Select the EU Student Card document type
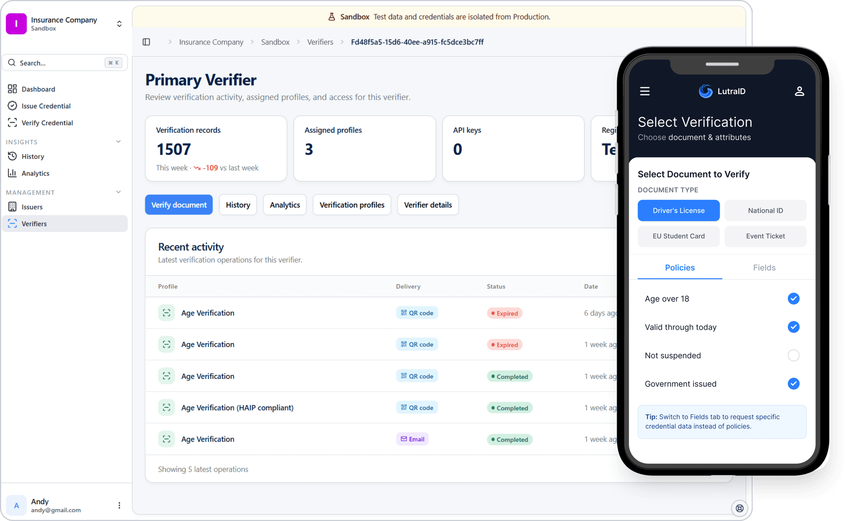Screen dimensions: 852x521 click(678, 237)
